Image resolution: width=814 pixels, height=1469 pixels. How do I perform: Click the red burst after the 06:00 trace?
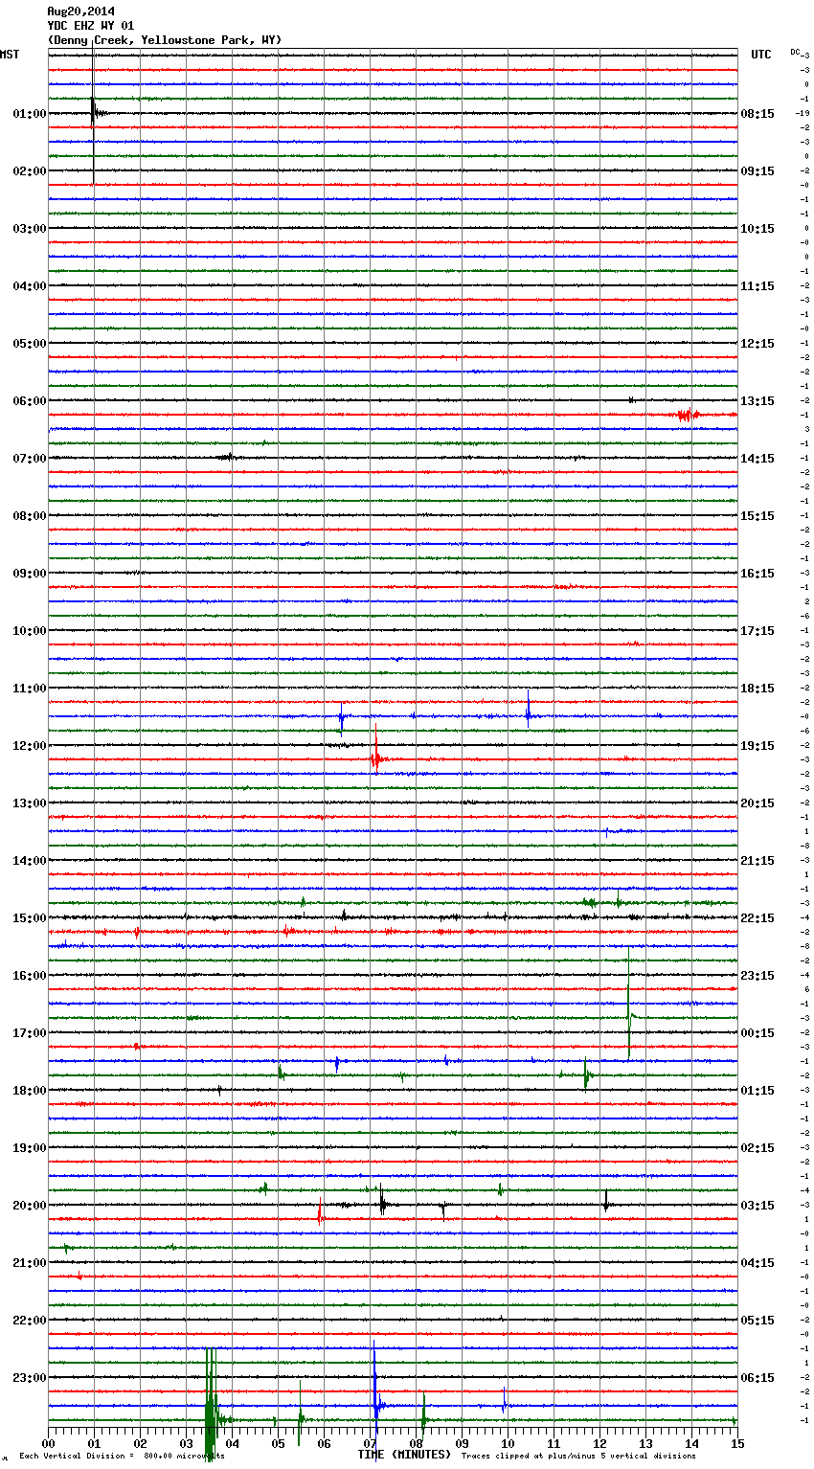(x=686, y=415)
